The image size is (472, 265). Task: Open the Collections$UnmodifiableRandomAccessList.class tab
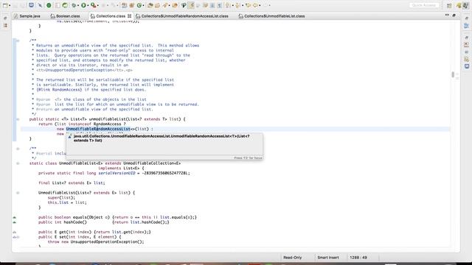[182, 16]
